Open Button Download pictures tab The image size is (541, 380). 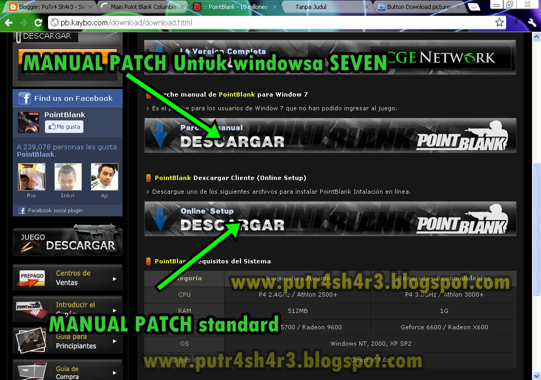(x=419, y=6)
